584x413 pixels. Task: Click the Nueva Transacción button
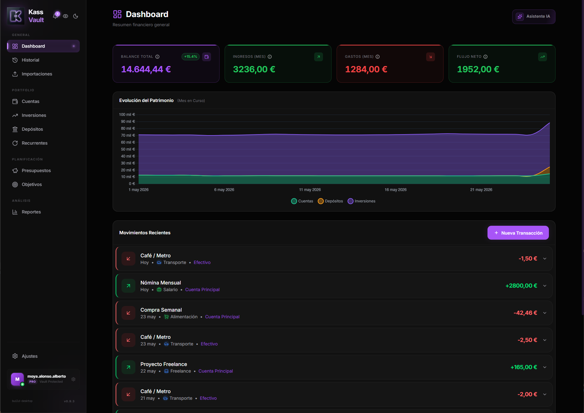518,233
